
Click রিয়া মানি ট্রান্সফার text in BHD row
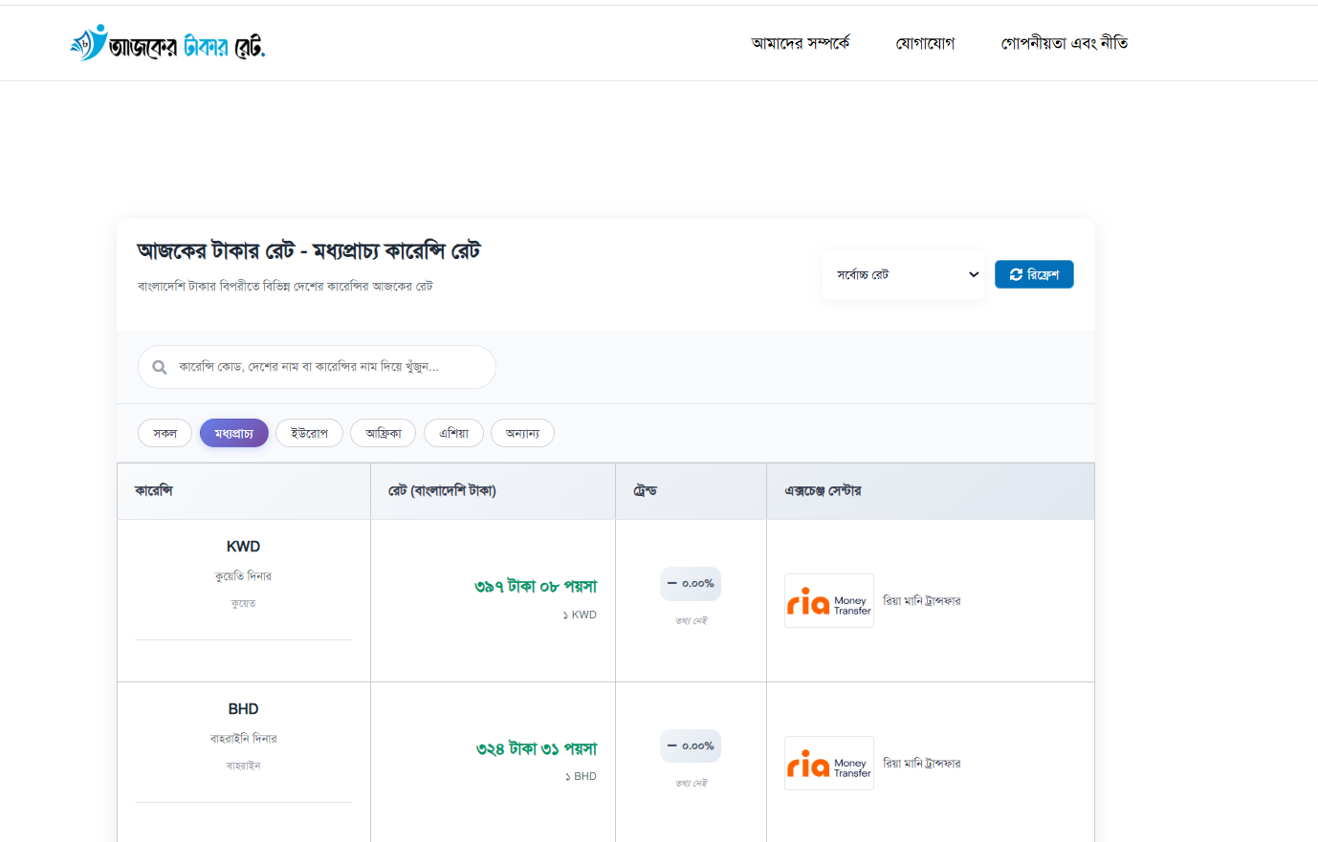[922, 764]
